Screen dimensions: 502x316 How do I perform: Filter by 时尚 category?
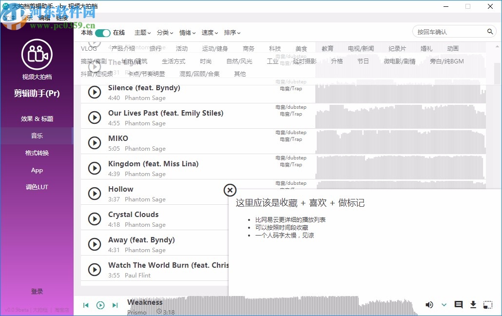coord(206,61)
